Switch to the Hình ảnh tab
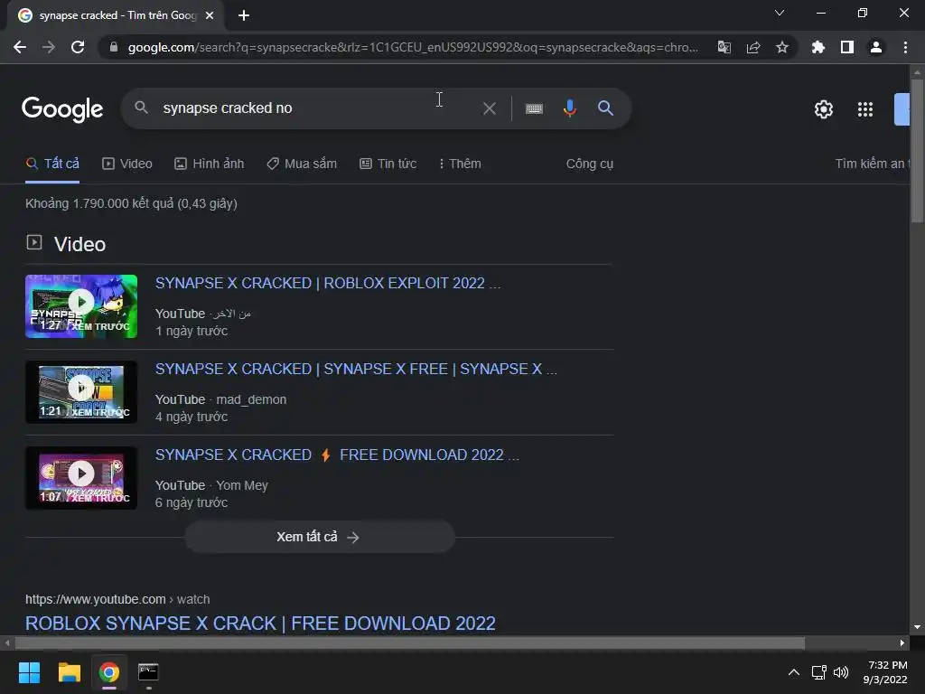Screen dimensions: 925x694 [209, 164]
